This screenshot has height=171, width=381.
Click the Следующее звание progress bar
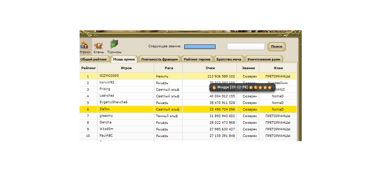click(x=200, y=47)
